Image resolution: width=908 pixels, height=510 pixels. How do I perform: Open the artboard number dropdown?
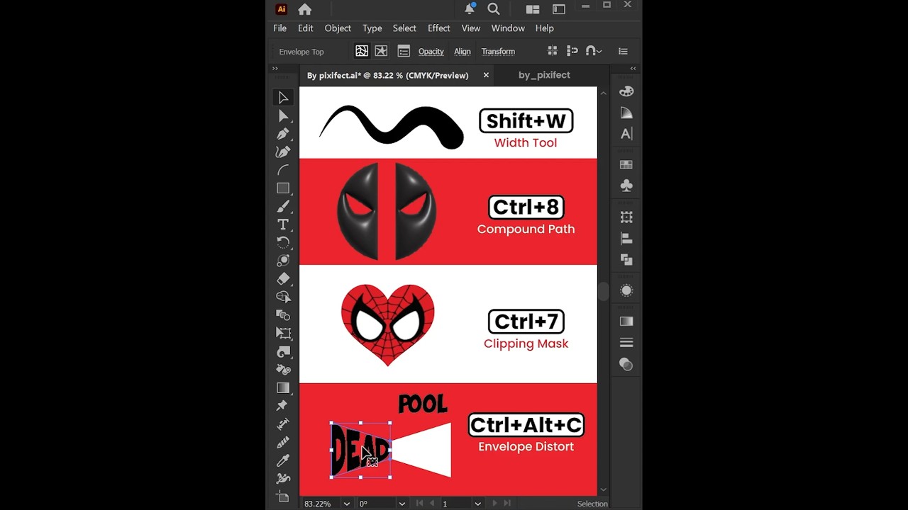pos(477,504)
